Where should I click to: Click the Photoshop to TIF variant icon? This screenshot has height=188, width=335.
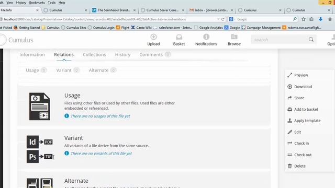tap(40, 157)
